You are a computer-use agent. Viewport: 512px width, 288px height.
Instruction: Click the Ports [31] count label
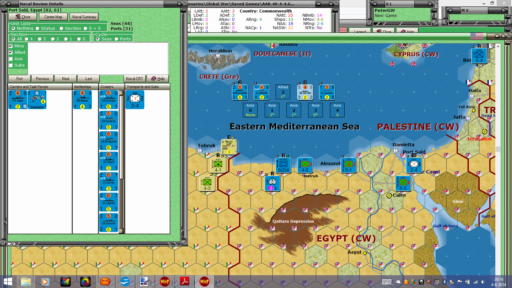122,29
